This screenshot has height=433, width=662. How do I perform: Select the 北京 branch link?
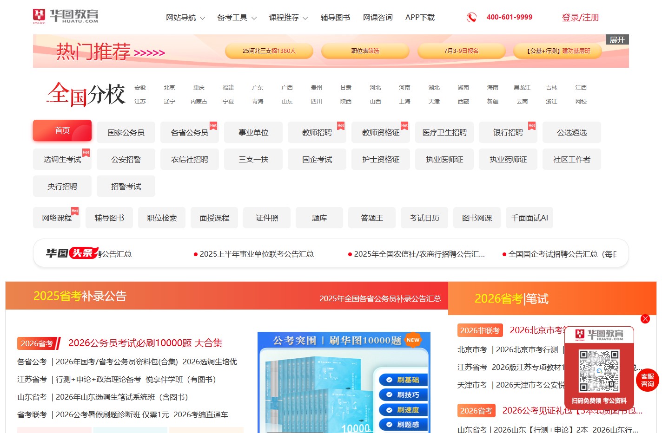169,88
